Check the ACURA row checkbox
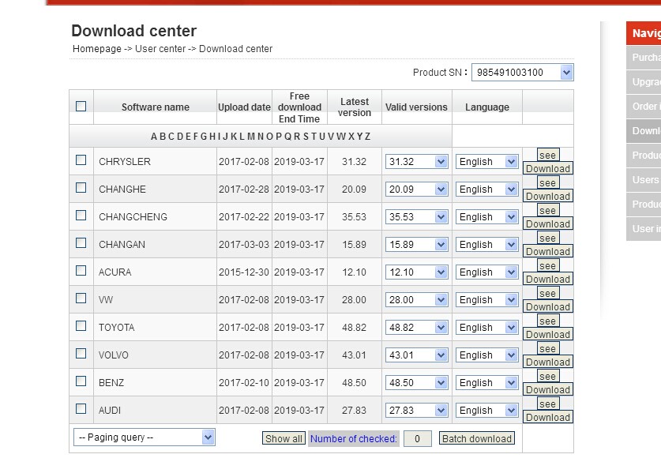This screenshot has height=458, width=661. pos(81,271)
